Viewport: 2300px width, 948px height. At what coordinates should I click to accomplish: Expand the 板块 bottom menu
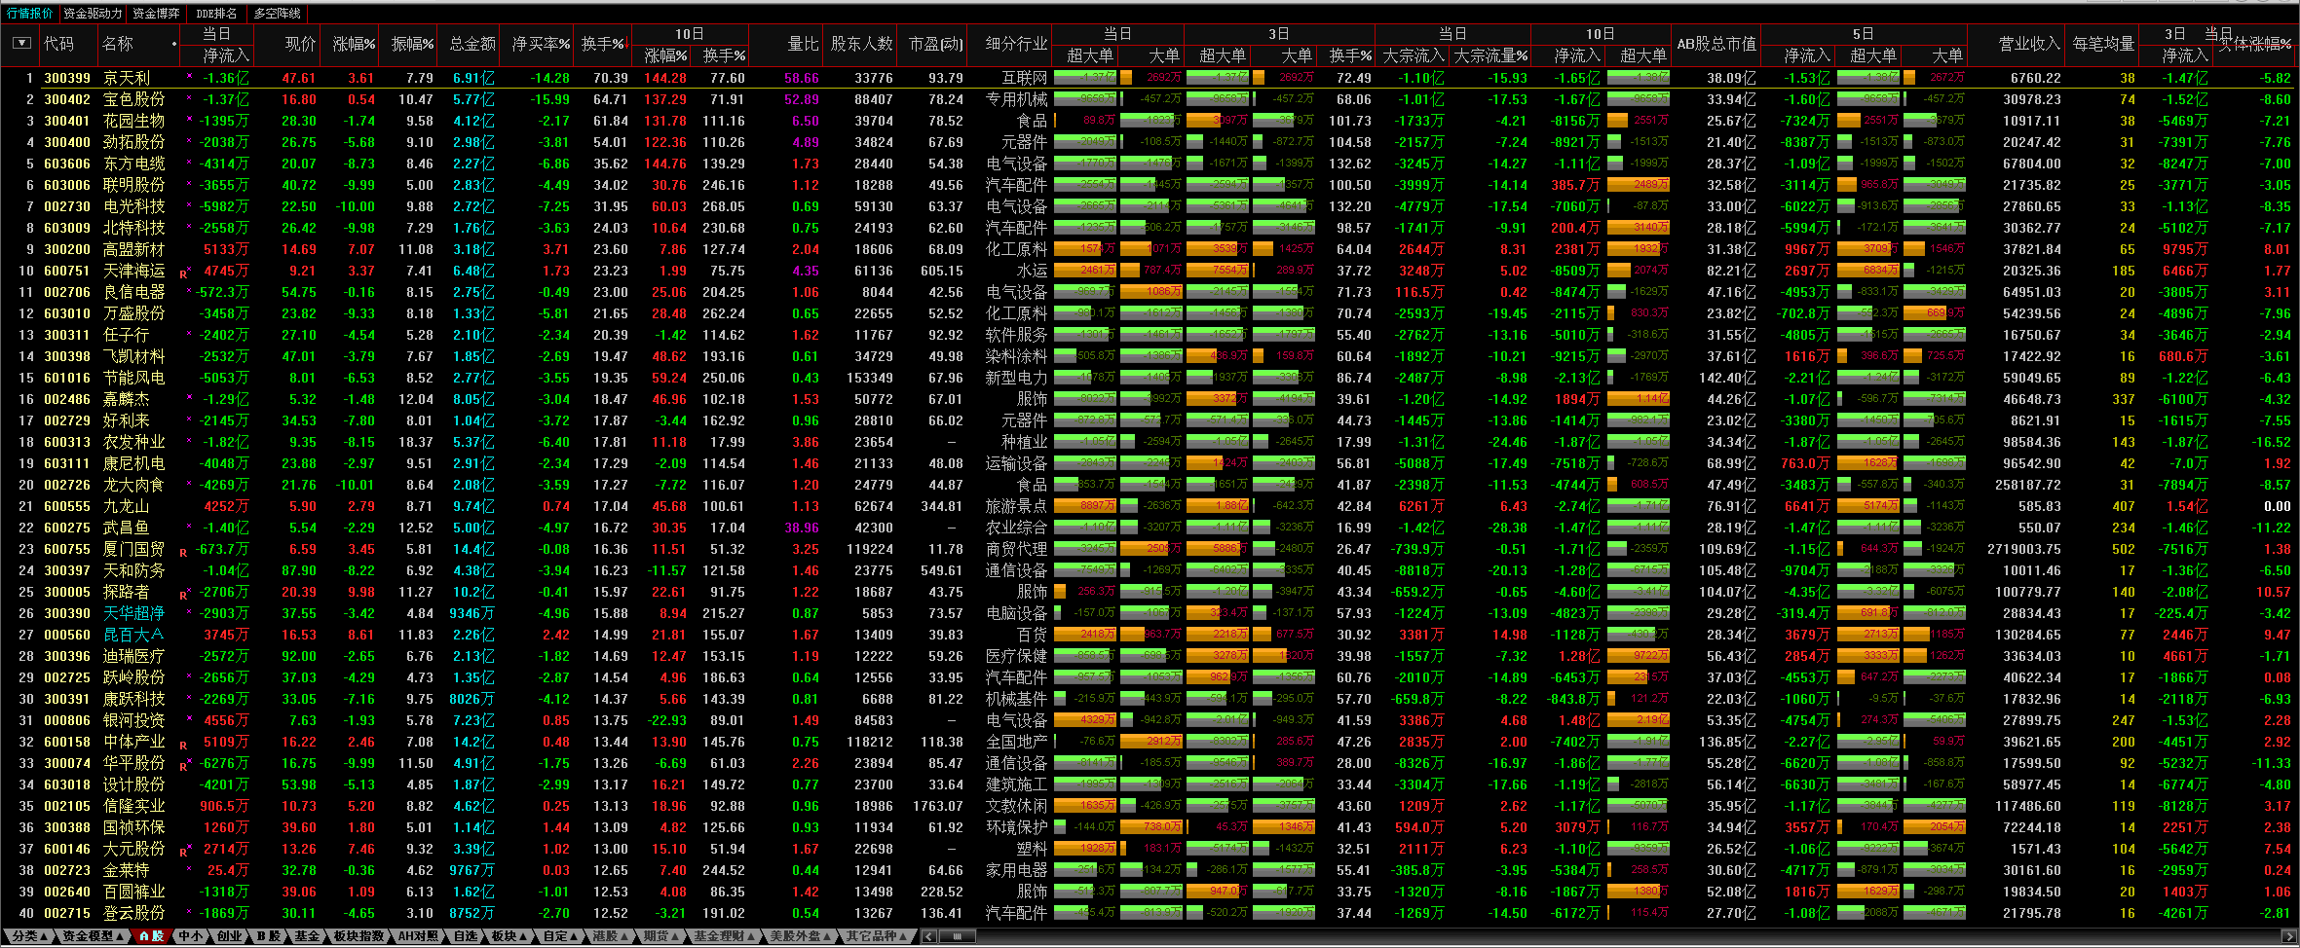509,936
